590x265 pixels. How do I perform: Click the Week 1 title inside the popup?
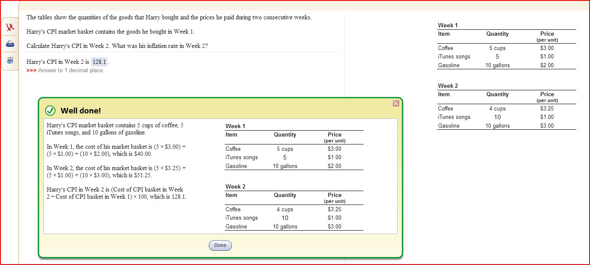[x=235, y=126]
